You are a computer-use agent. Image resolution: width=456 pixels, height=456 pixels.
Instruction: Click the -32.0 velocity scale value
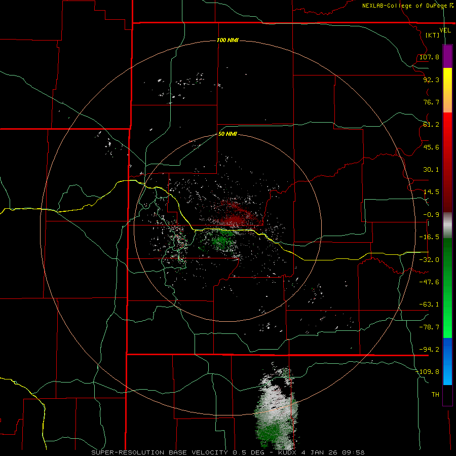[x=429, y=260]
